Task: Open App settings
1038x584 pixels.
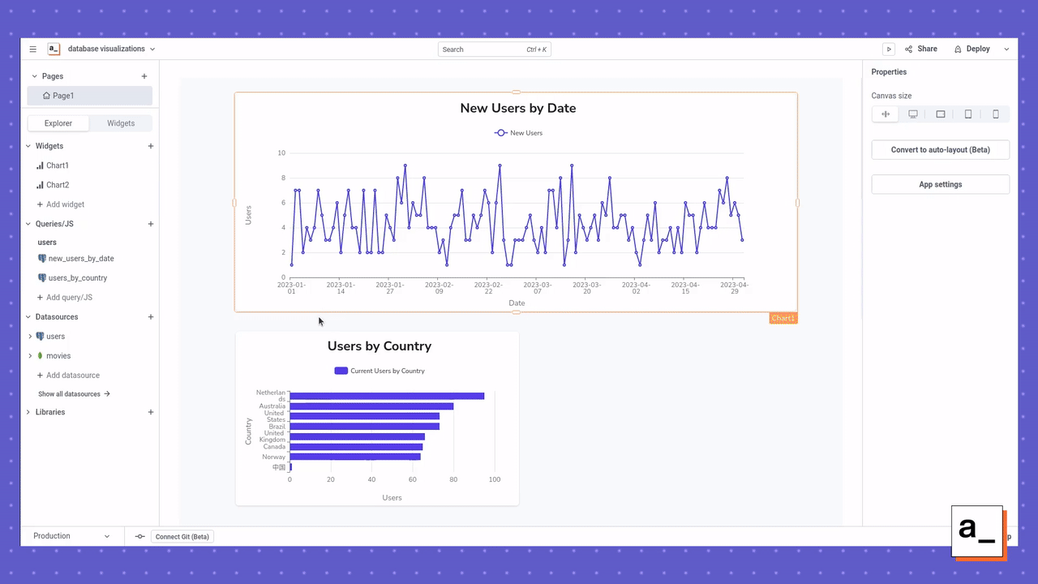Action: pos(940,184)
